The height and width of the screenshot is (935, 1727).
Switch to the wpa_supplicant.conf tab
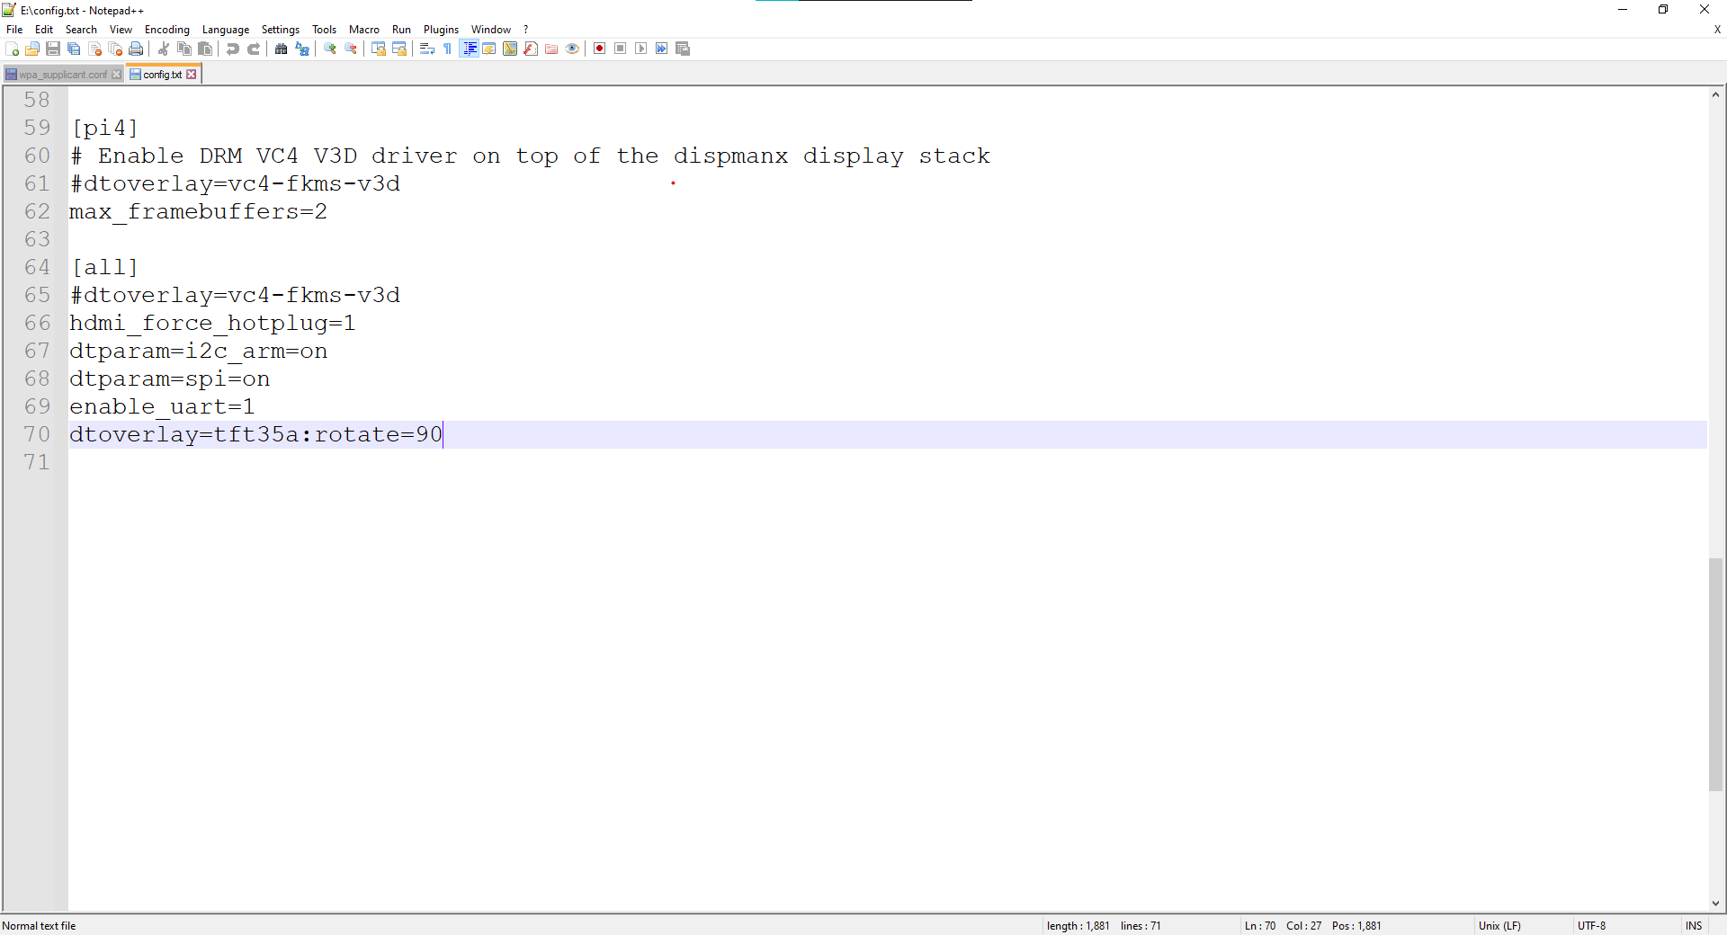[x=62, y=75]
